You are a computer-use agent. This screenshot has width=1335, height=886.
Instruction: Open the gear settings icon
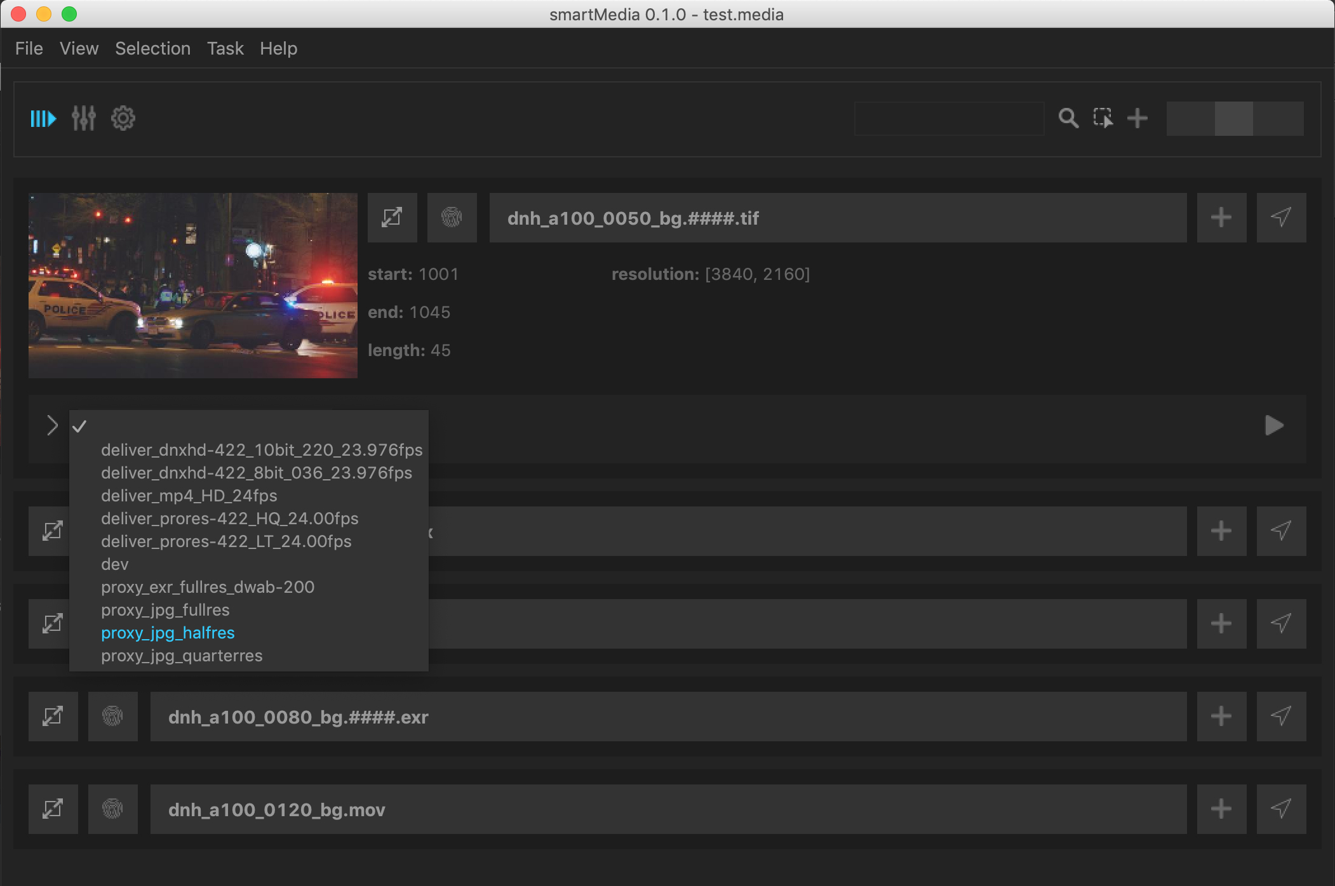pos(123,119)
